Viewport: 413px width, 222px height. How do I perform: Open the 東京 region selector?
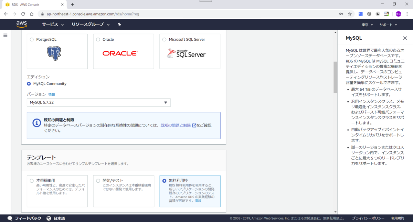367,25
